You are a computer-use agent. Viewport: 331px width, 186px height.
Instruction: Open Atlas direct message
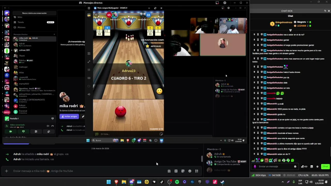point(34,73)
